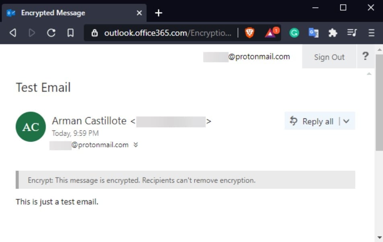Go back to the previous page

[x=13, y=33]
